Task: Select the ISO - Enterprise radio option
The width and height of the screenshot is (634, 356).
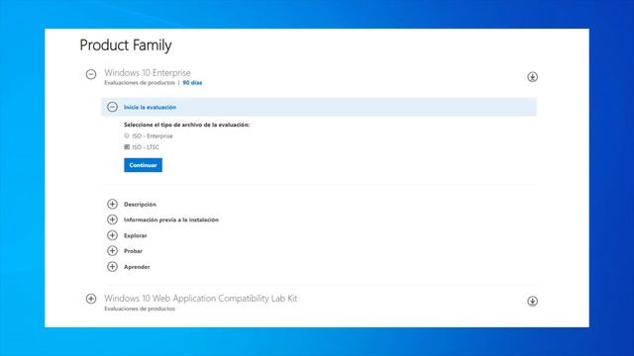Action: (x=127, y=135)
